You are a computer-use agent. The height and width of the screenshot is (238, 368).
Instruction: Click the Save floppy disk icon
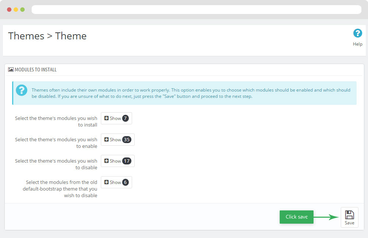(349, 215)
